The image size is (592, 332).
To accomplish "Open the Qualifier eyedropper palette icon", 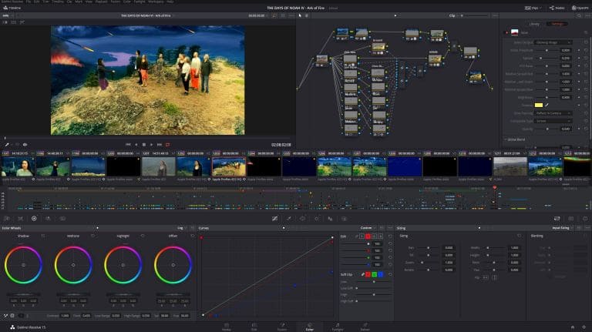I will pyautogui.click(x=289, y=219).
